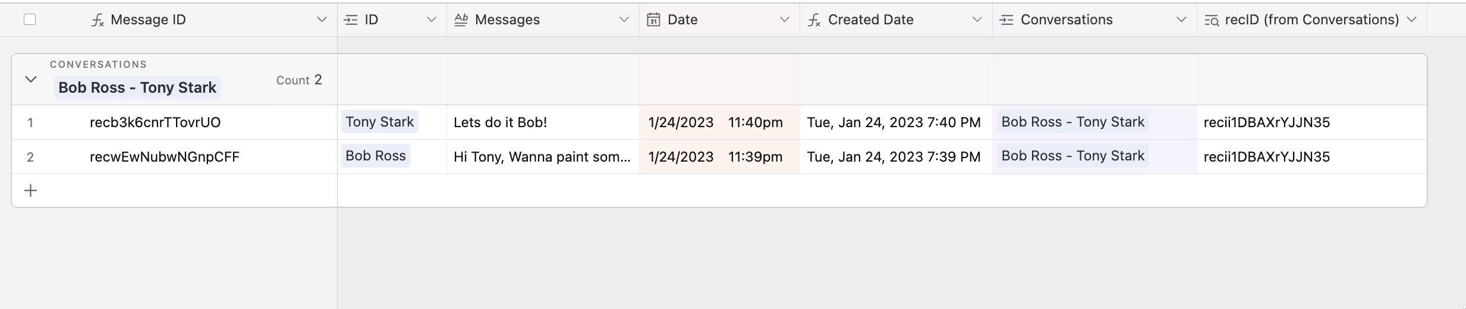Open the Message ID column dropdown

point(322,20)
